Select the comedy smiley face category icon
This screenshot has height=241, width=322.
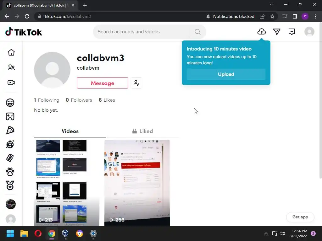point(10,103)
